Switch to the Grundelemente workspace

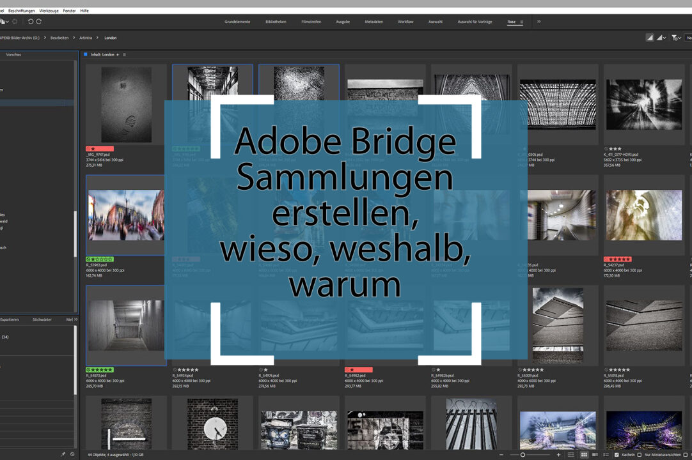(x=237, y=22)
